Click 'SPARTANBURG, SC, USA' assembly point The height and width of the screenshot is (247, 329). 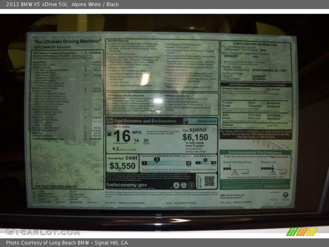269,70
